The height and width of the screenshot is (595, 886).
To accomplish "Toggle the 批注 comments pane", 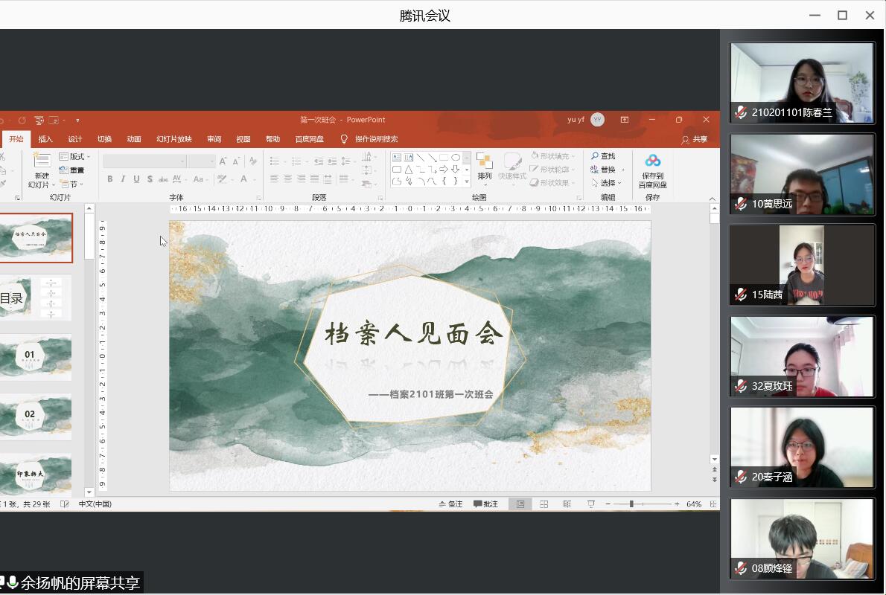I will [x=485, y=504].
